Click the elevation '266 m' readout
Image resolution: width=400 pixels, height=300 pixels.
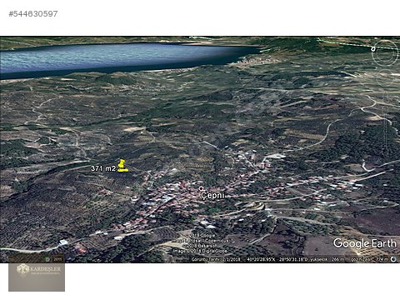pyautogui.click(x=338, y=259)
